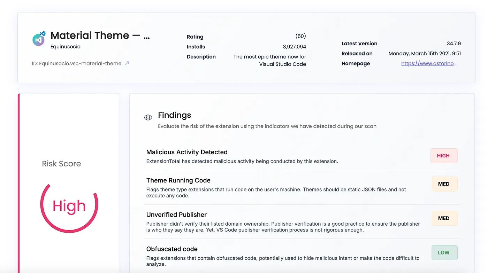Click the eye icon next to Findings

(148, 118)
